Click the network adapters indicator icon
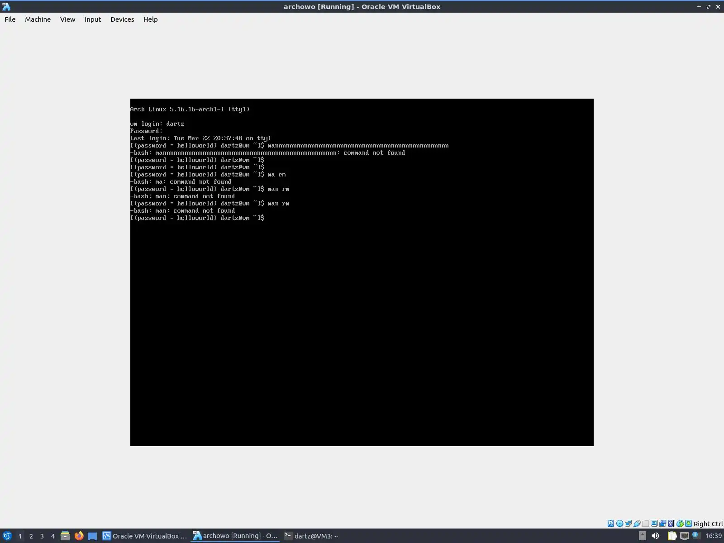724x543 pixels. coord(628,524)
